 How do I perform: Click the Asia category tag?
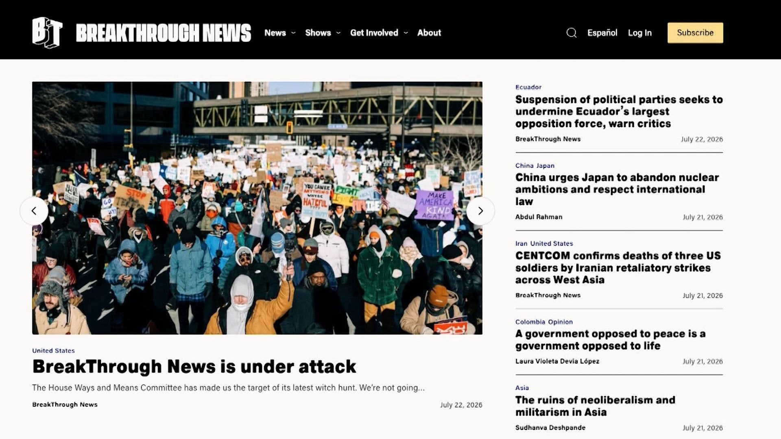[x=522, y=388]
